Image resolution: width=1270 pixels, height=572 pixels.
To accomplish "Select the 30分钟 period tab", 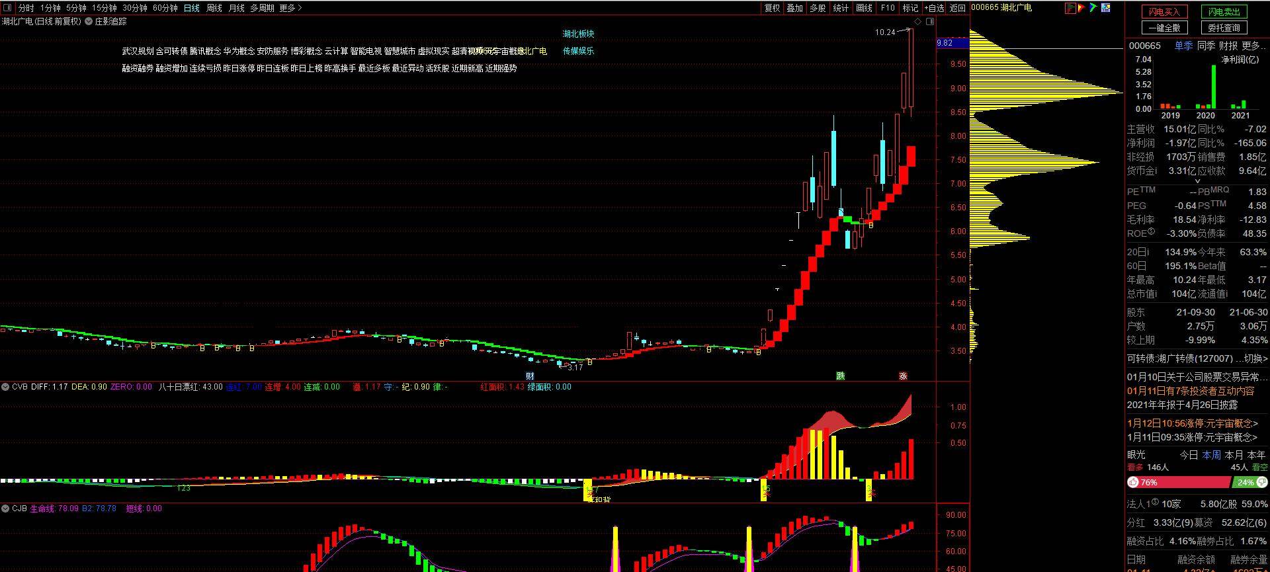I will (x=135, y=8).
